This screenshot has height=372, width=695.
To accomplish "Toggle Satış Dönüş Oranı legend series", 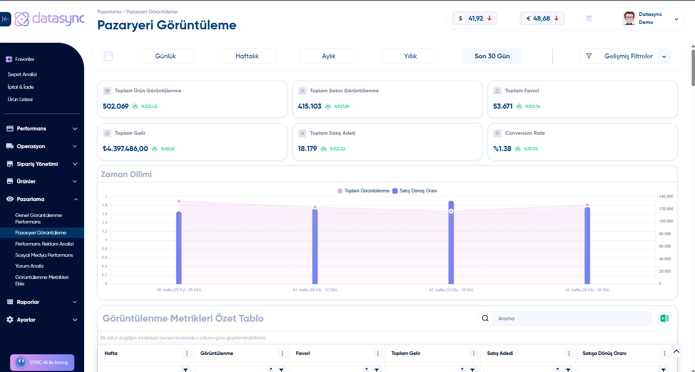I will click(x=415, y=191).
